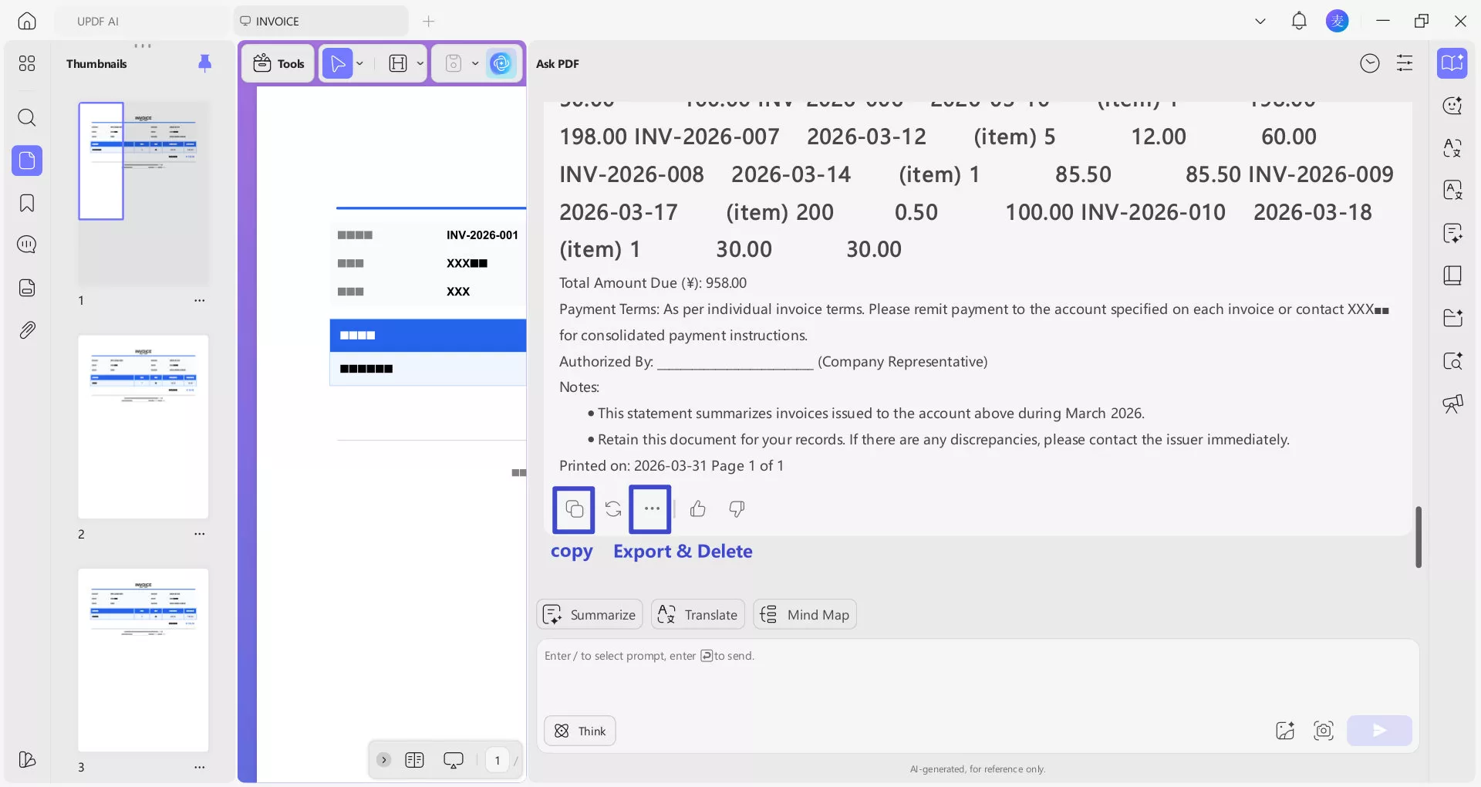
Task: Open the Comments panel icon
Action: pos(27,245)
